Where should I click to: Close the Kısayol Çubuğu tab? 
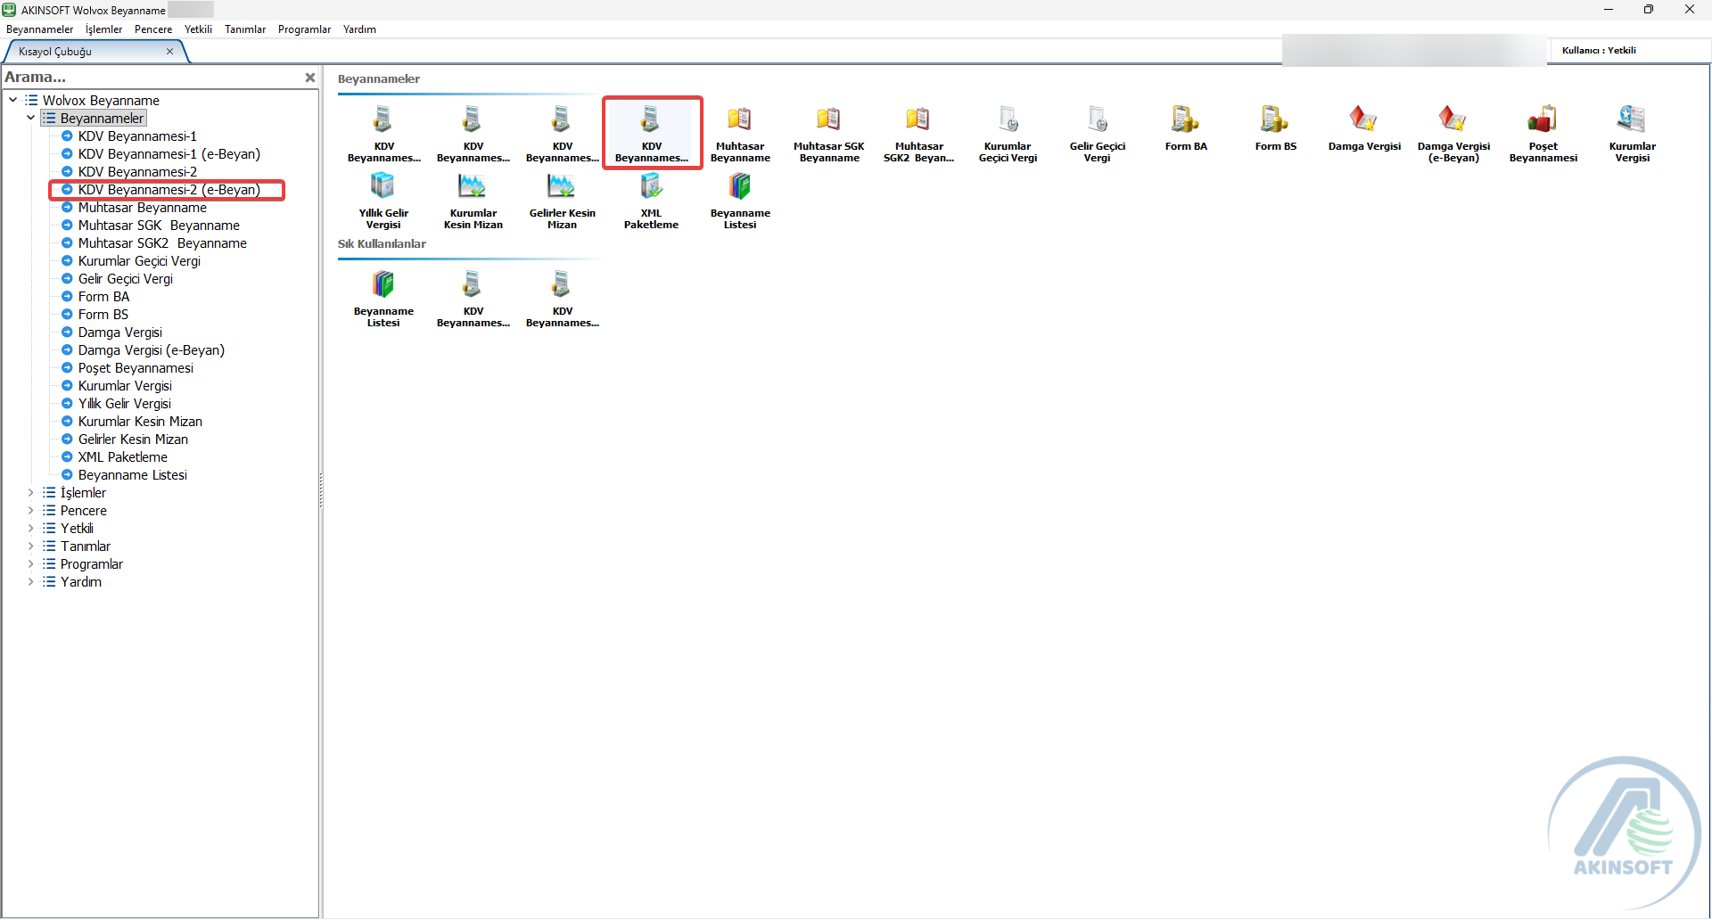tap(169, 52)
